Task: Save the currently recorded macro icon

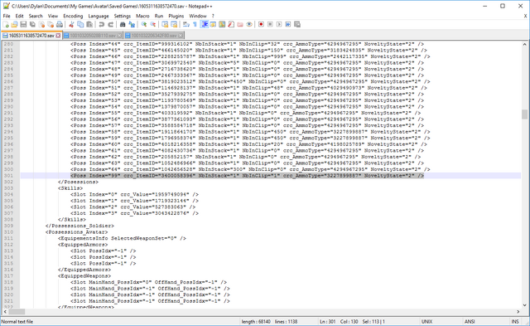Action: [297, 24]
